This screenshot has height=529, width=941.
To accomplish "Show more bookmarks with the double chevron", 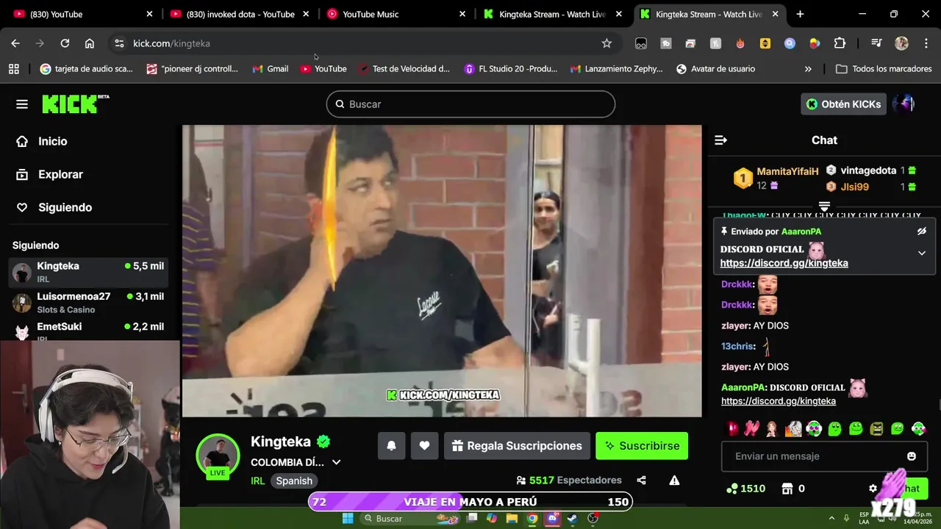I will click(808, 68).
